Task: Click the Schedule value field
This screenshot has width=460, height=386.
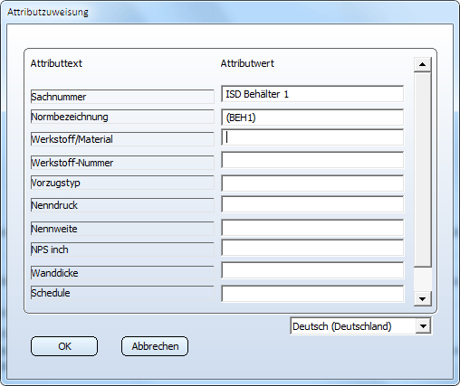Action: tap(312, 294)
